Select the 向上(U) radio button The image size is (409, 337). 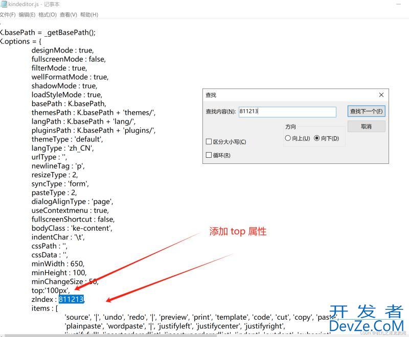point(288,138)
